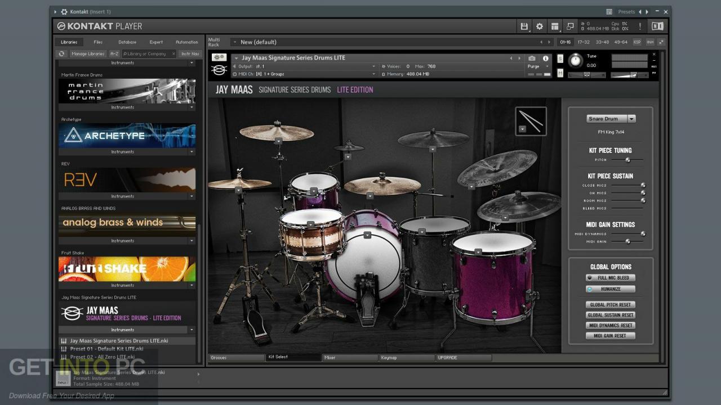Open the Mixer tab

tap(350, 358)
